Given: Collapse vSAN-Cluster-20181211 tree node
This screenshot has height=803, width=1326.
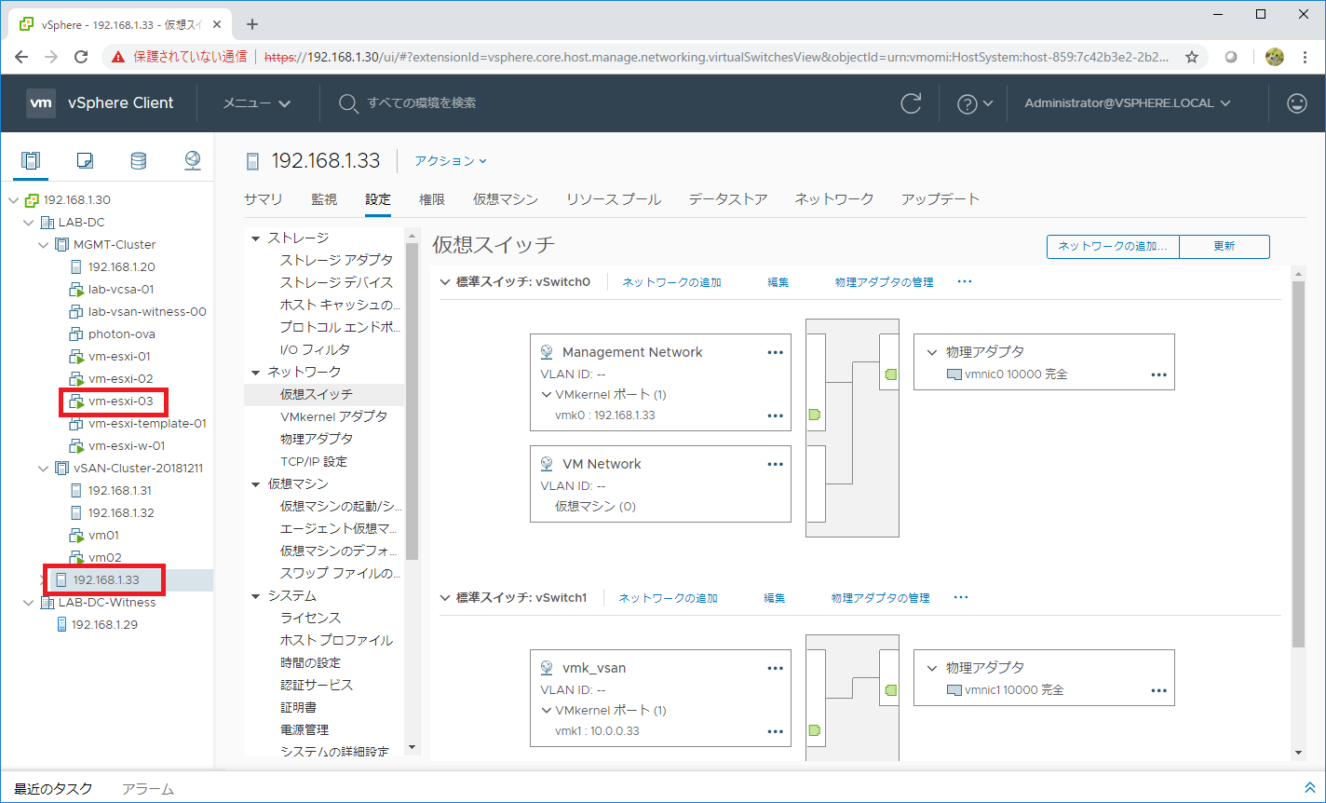Looking at the screenshot, I should pyautogui.click(x=43, y=469).
